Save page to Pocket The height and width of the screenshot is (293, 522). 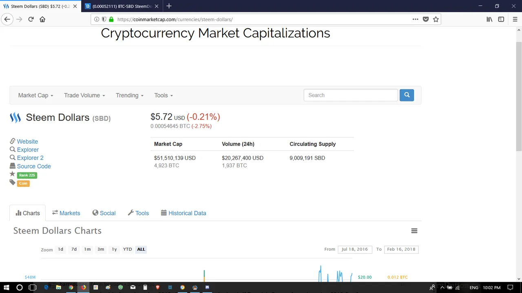click(x=425, y=19)
